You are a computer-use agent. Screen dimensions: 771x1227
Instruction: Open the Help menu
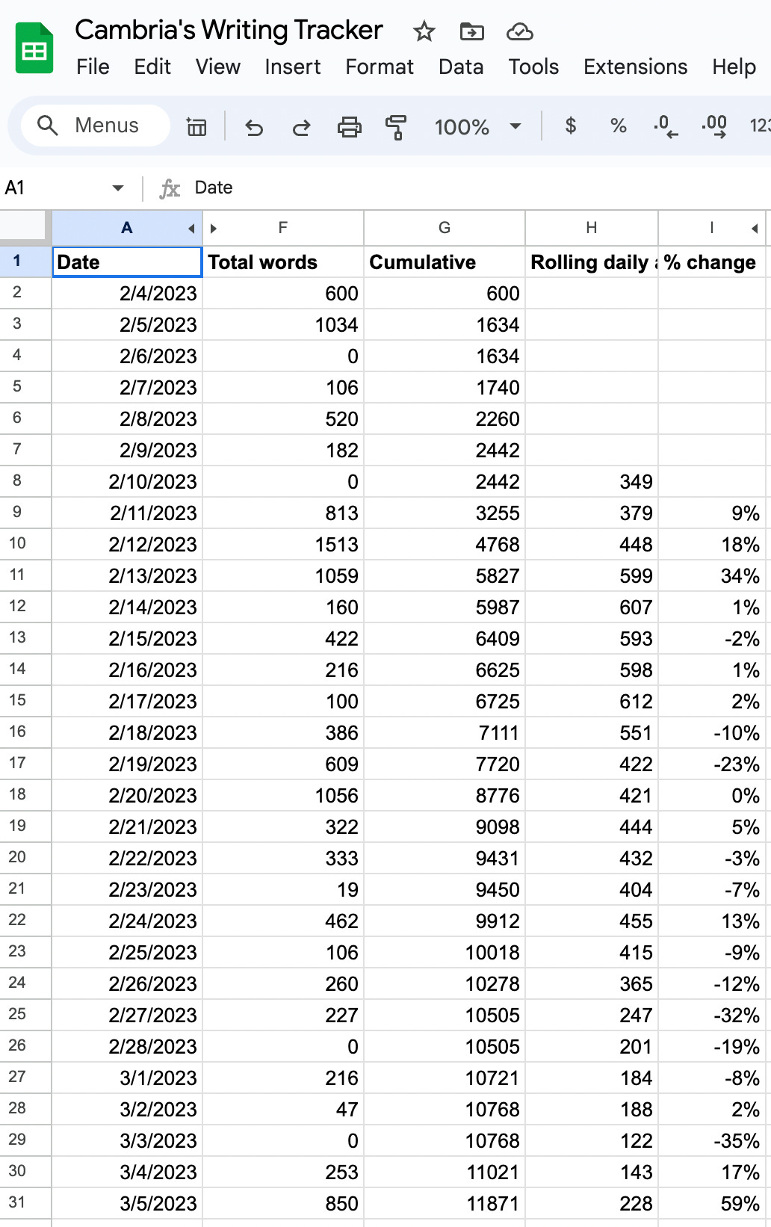(734, 67)
